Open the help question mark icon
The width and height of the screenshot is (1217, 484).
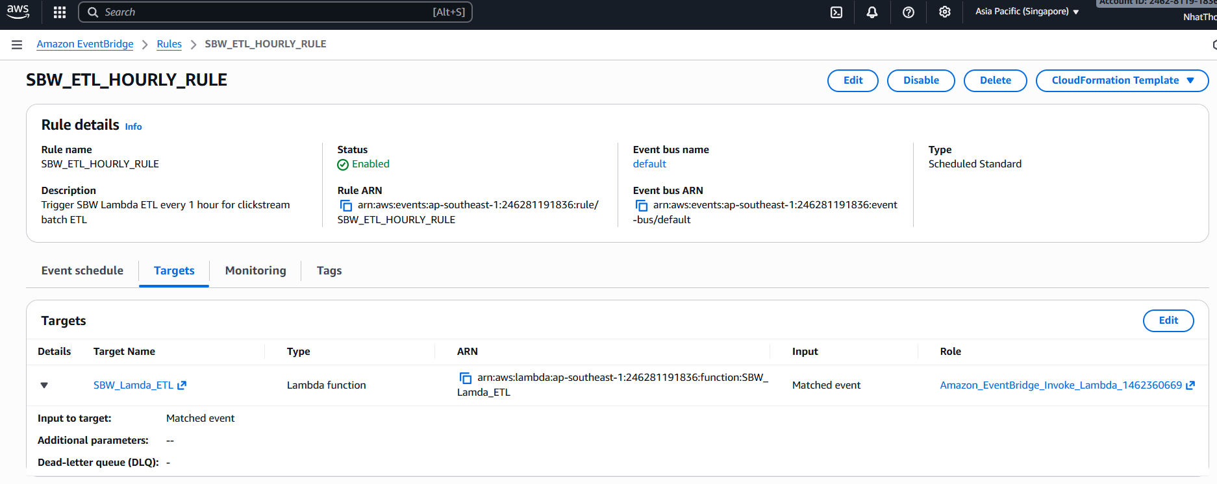click(x=909, y=12)
